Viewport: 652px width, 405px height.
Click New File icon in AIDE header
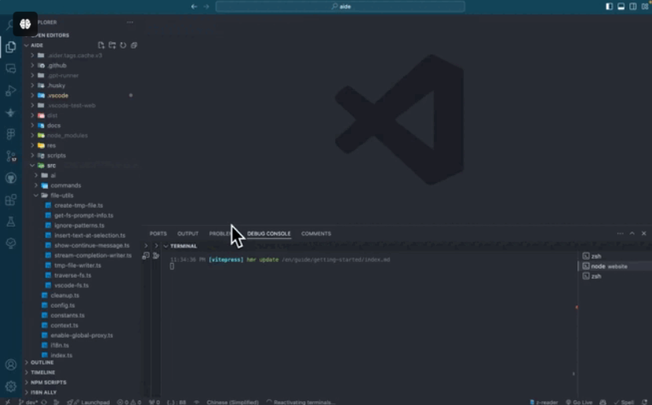(x=101, y=46)
